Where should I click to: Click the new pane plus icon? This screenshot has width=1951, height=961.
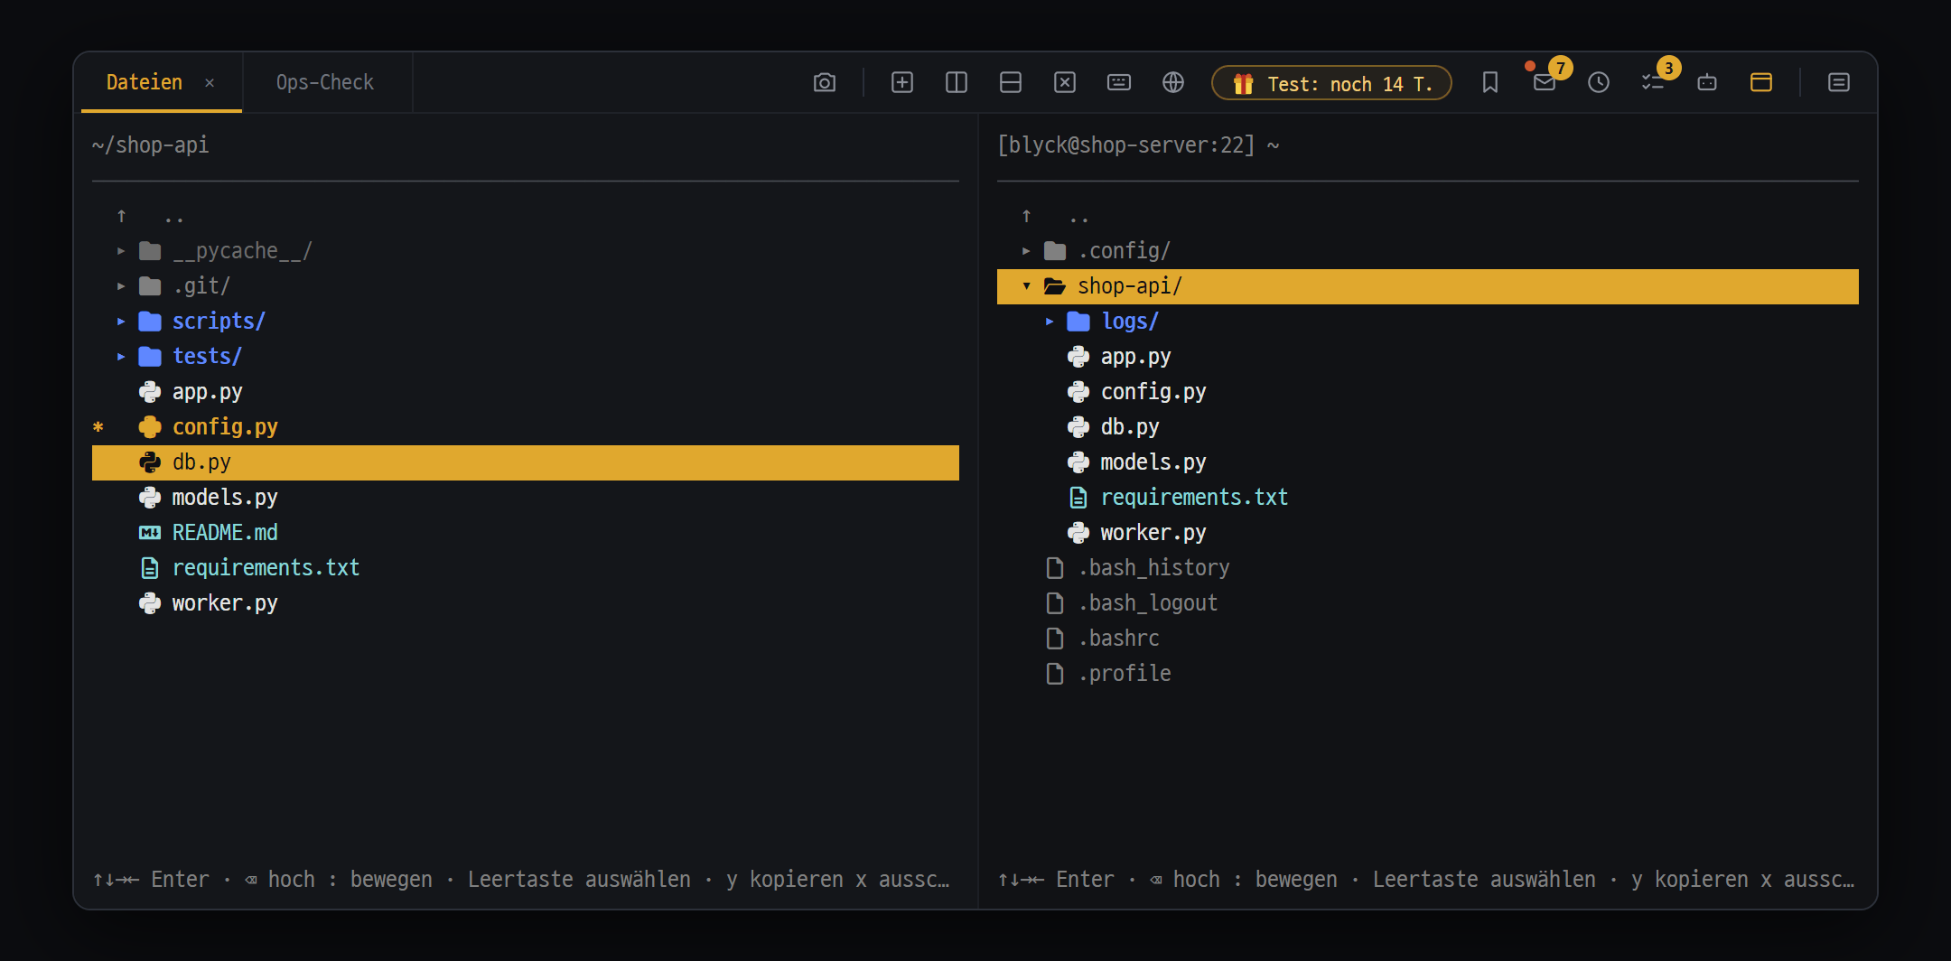point(901,83)
